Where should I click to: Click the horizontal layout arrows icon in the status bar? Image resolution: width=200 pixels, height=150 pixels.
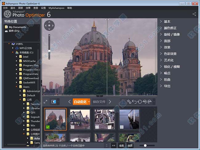click(x=114, y=145)
